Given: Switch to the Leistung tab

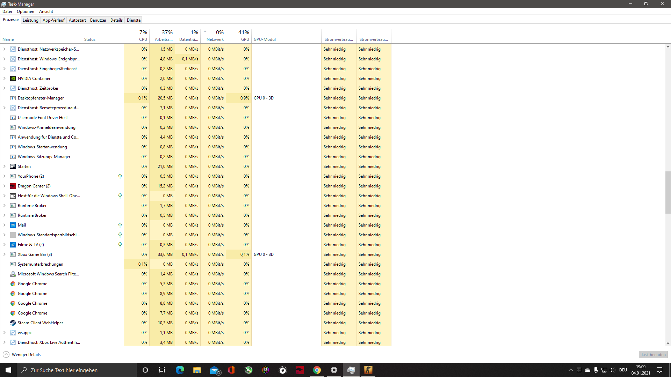Looking at the screenshot, I should [x=30, y=20].
